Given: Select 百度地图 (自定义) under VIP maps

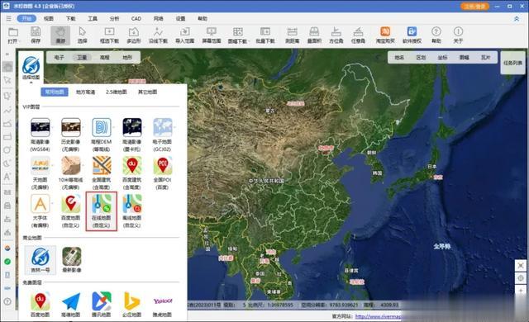Looking at the screenshot, I should pos(71,211).
